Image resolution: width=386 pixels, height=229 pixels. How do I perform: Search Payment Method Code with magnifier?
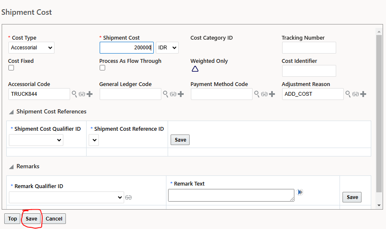pyautogui.click(x=256, y=94)
